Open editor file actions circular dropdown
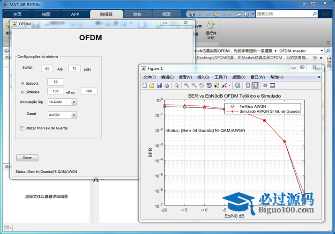Screen dimensions: 335x234 point(315,58)
